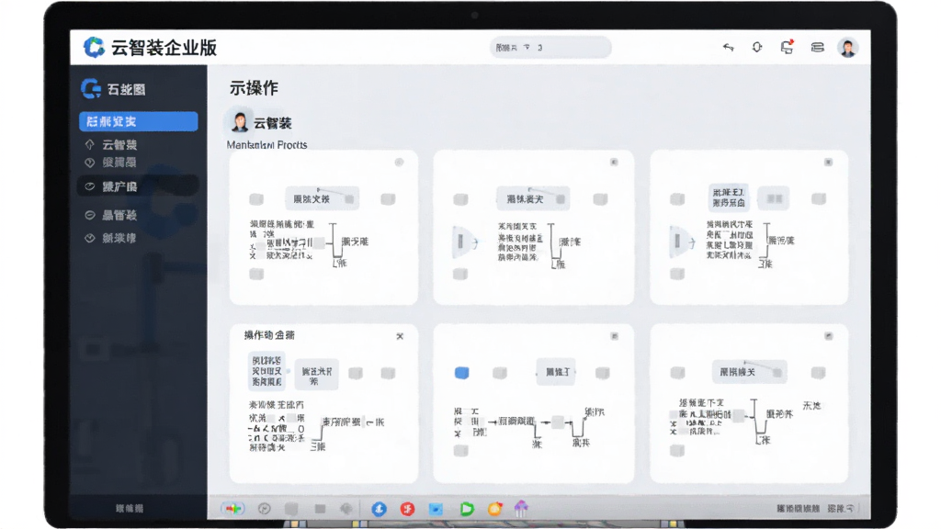The image size is (941, 529).
Task: Close the first bottom-row card with its X
Action: tap(400, 336)
